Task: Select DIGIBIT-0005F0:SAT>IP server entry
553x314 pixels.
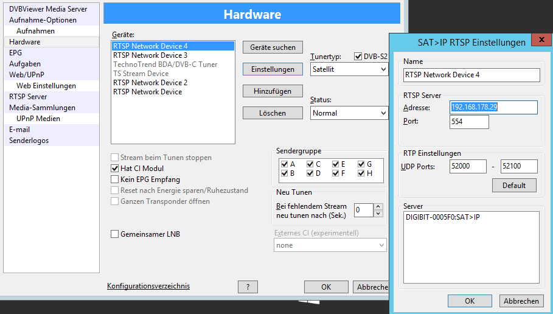Action: [442, 217]
